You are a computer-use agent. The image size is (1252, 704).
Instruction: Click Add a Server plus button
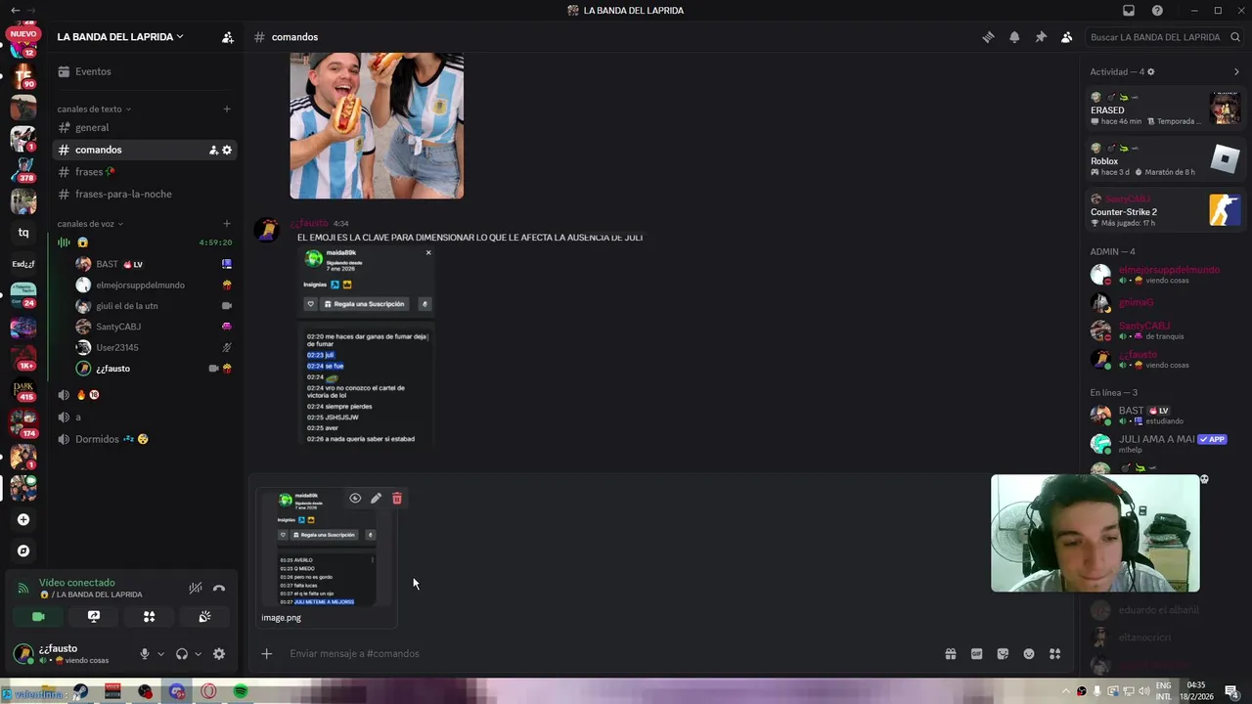point(23,520)
